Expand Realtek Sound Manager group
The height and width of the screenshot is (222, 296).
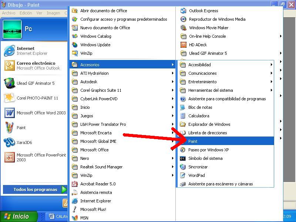122,167
